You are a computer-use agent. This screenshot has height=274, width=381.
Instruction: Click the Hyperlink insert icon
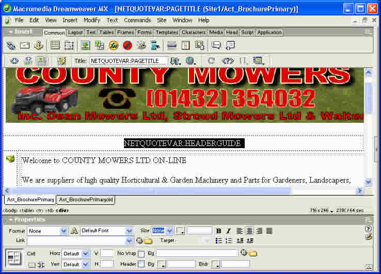[x=11, y=45]
